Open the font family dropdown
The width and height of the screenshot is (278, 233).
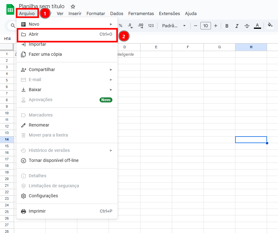click(x=174, y=26)
